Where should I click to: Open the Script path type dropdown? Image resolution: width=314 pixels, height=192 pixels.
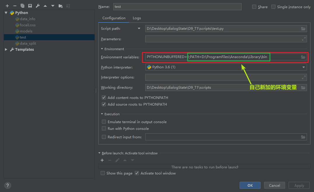(x=139, y=28)
